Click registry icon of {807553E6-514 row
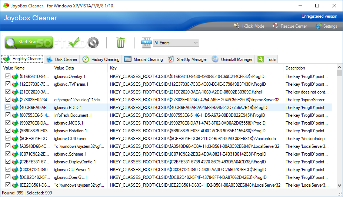Image resolution: width=343 pixels, height=197 pixels. coord(15,115)
